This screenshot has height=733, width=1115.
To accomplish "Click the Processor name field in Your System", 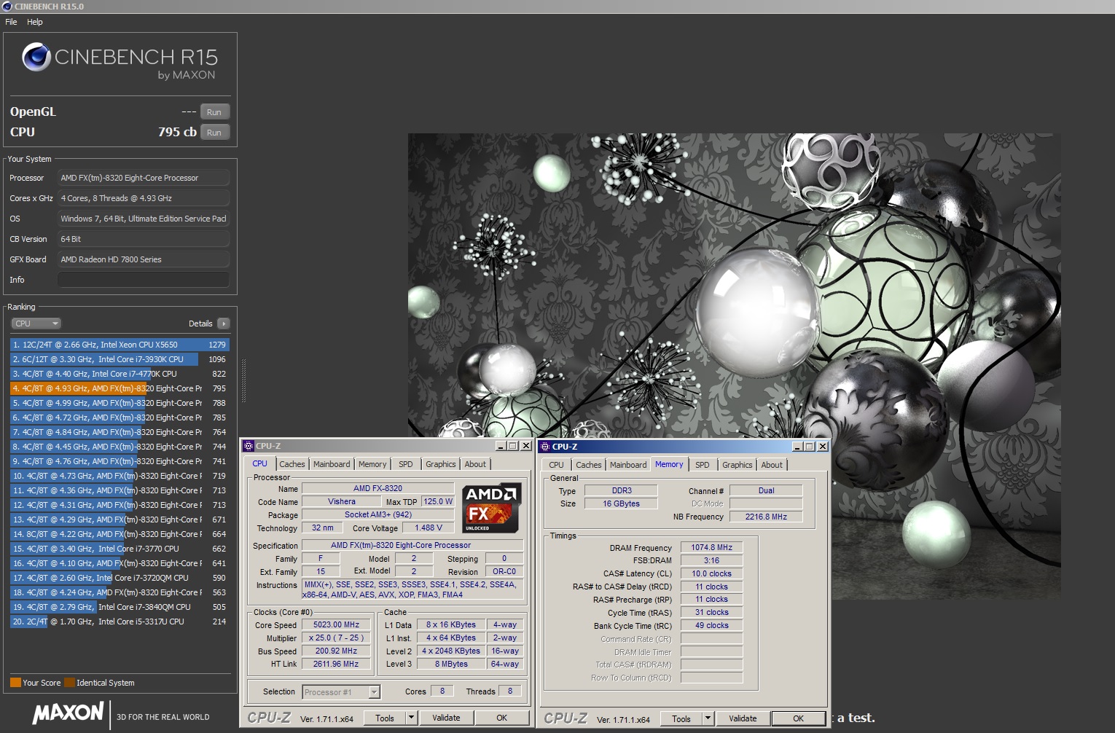I will pos(144,178).
